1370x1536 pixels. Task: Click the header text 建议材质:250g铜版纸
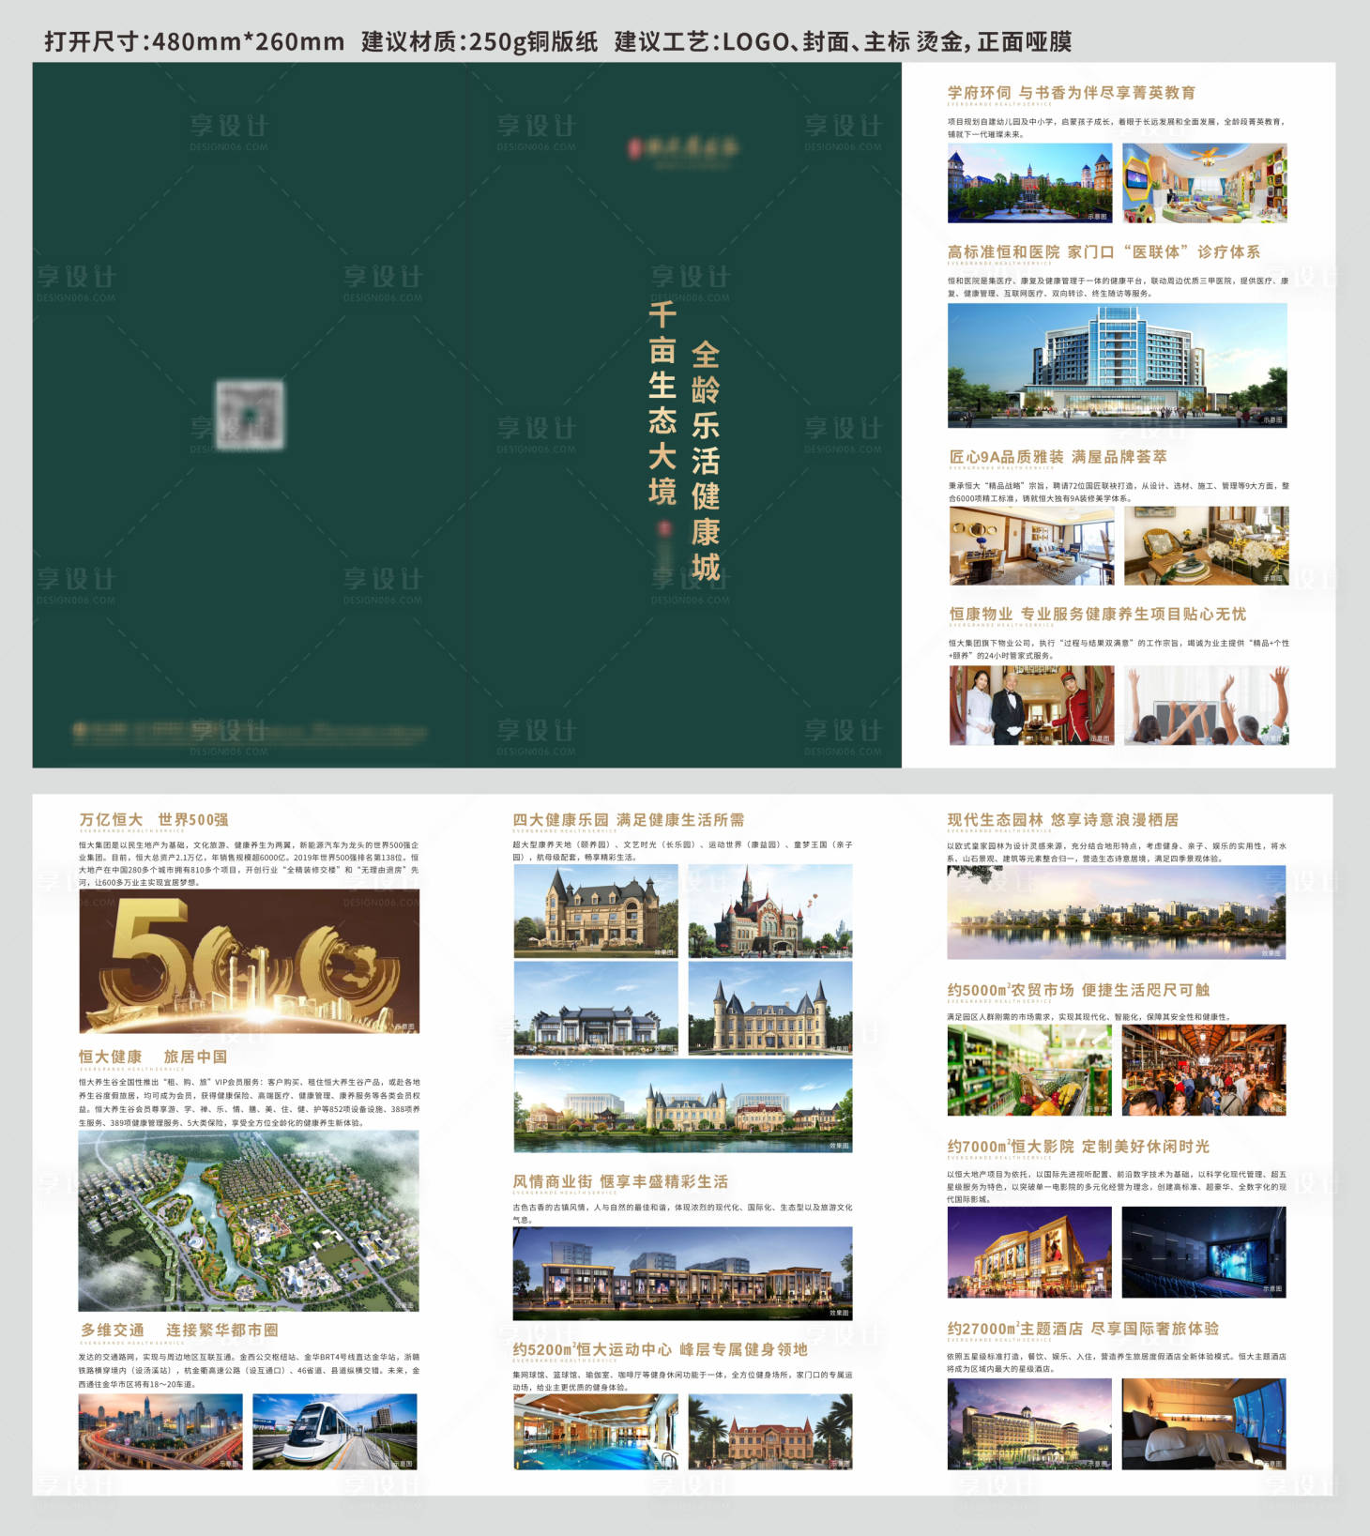click(479, 41)
